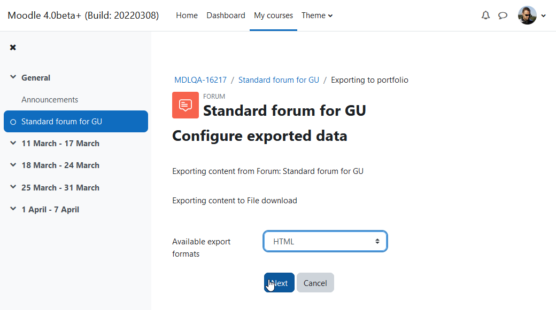The image size is (556, 310).
Task: Open the messaging speech bubble icon
Action: pyautogui.click(x=503, y=15)
